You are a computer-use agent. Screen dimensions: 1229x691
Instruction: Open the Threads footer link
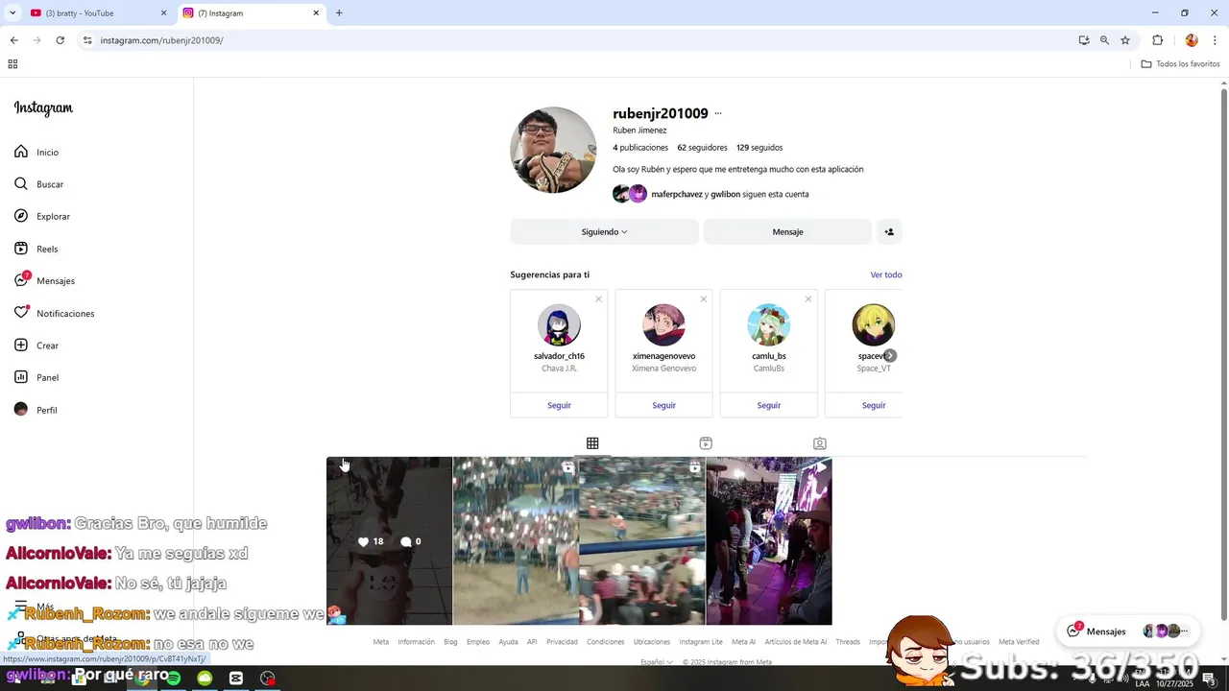click(848, 642)
